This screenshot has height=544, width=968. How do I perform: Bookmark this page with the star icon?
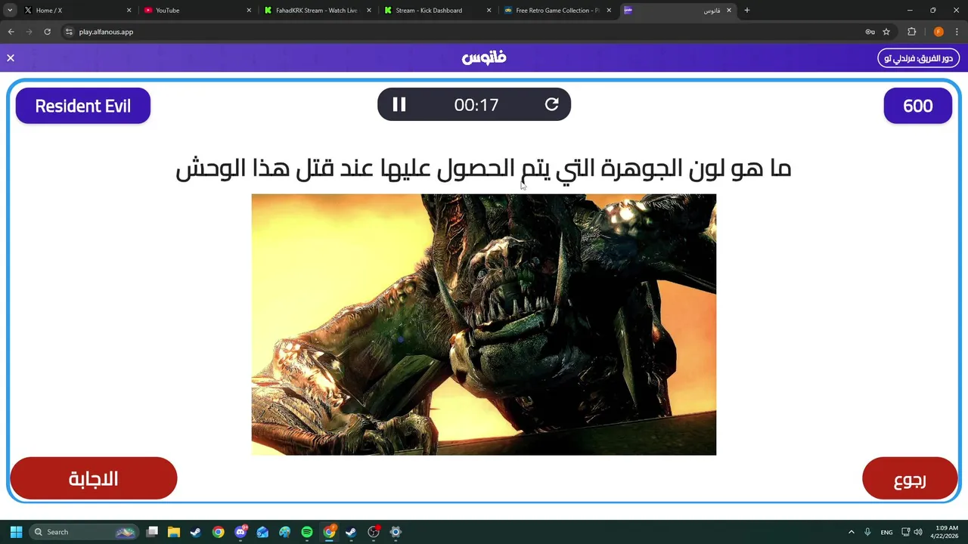point(886,32)
